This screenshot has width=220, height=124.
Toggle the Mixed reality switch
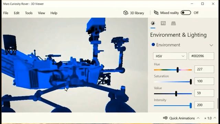click(x=186, y=13)
